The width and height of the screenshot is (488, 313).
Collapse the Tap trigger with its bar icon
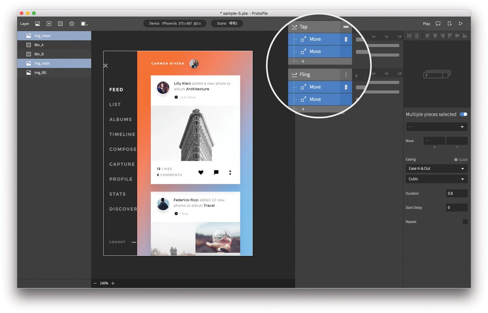coord(346,27)
